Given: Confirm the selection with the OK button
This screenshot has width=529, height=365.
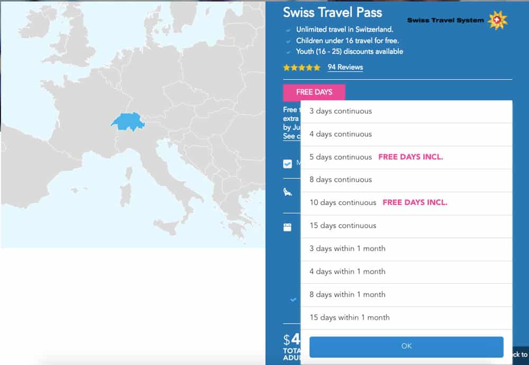Looking at the screenshot, I should [406, 346].
